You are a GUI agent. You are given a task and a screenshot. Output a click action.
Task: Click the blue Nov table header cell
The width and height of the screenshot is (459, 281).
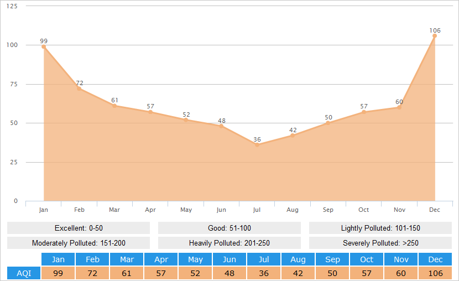[401, 259]
